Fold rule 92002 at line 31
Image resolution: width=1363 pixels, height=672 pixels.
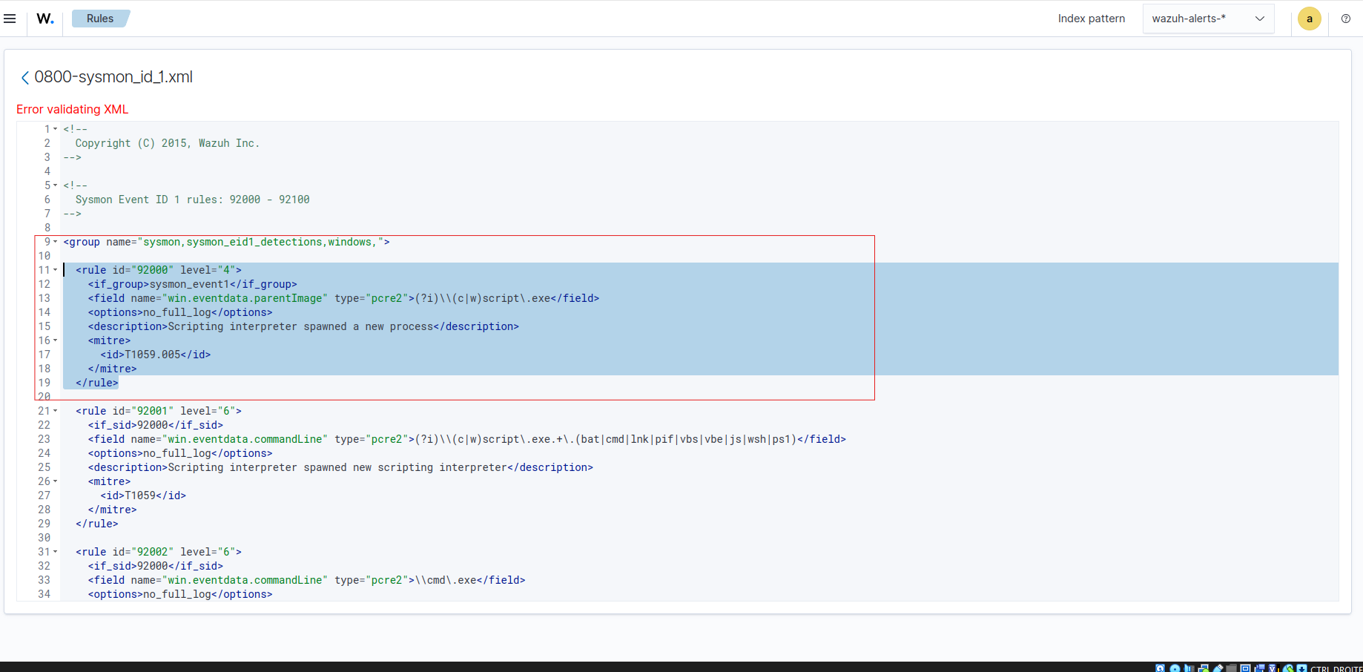[x=55, y=552]
